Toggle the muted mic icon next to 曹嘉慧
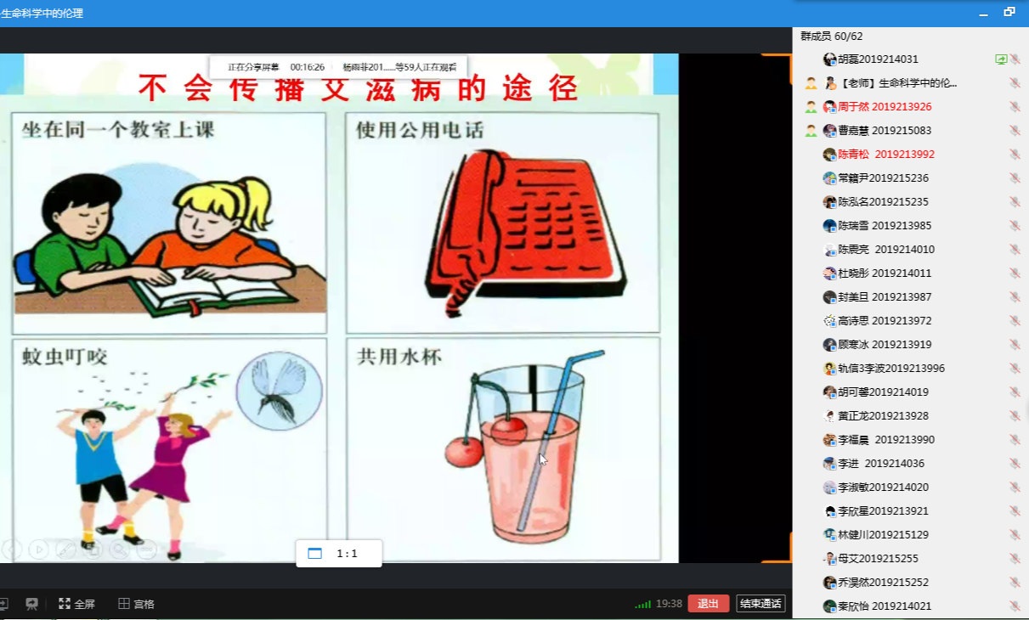 [1015, 131]
